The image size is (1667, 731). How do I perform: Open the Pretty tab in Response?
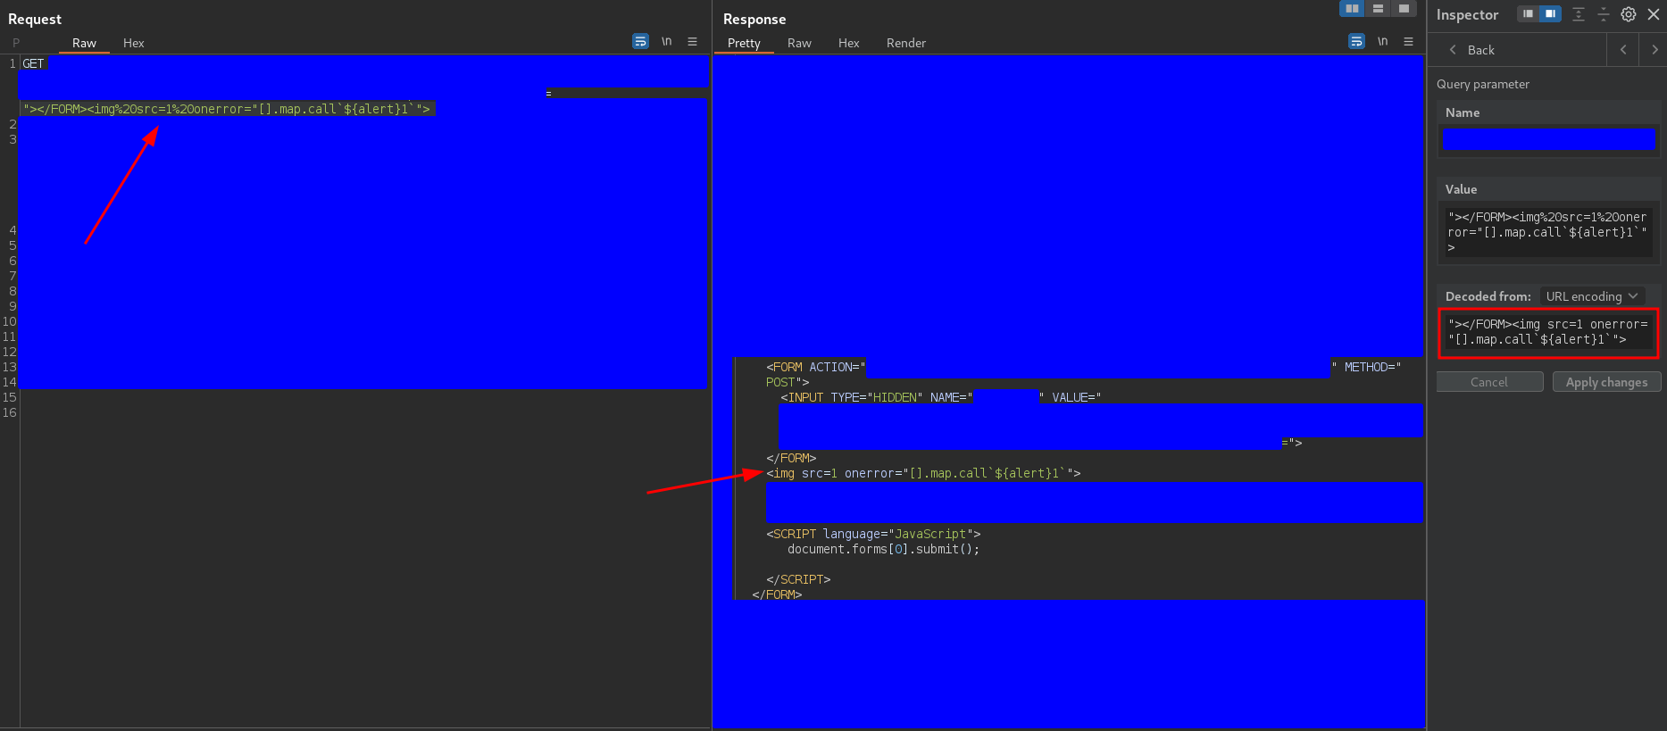coord(744,43)
